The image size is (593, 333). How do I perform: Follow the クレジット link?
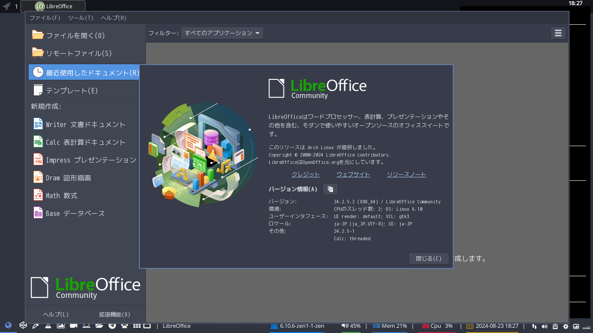(306, 174)
